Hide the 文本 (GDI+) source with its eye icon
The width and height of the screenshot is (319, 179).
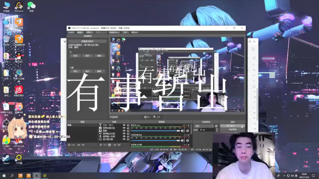pyautogui.click(x=124, y=125)
